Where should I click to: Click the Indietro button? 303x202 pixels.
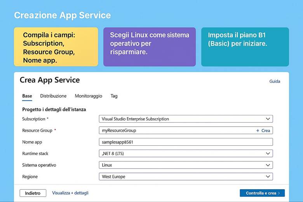click(x=33, y=193)
